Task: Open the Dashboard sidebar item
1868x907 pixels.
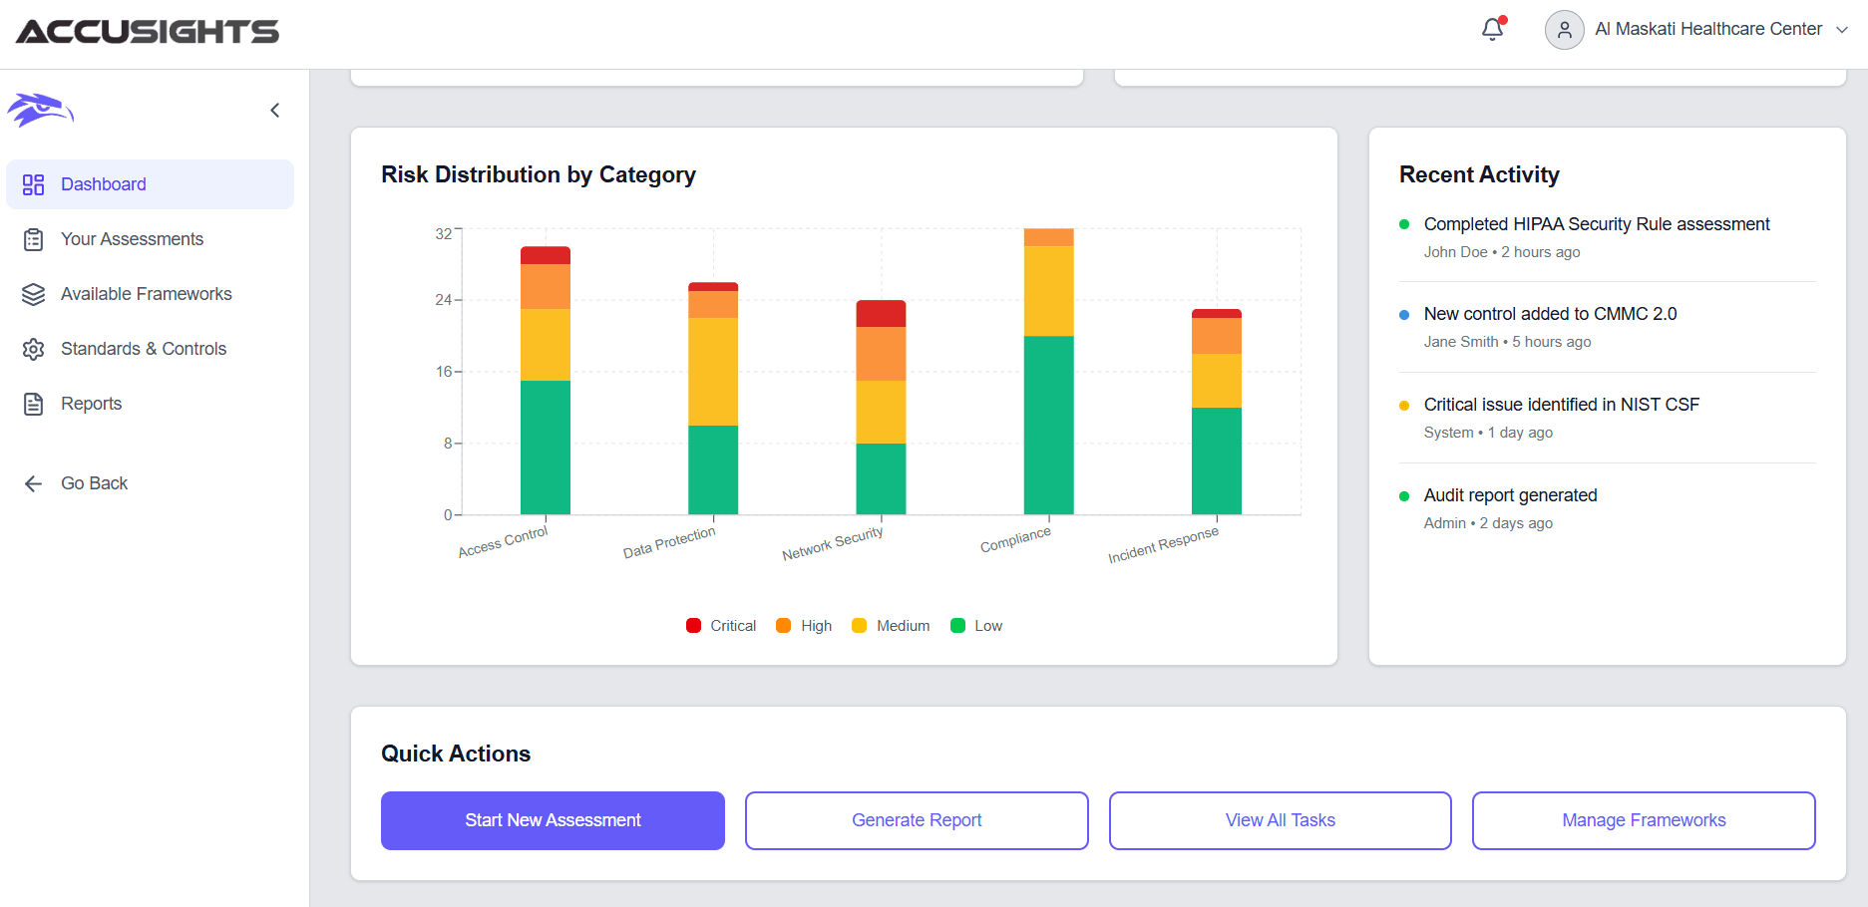Action: point(103,183)
